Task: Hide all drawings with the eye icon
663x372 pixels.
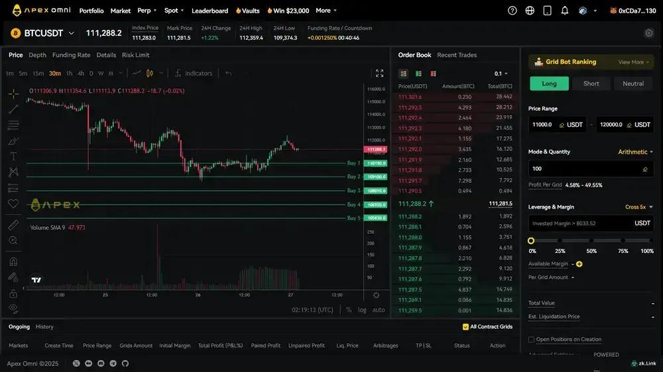Action: (13, 308)
